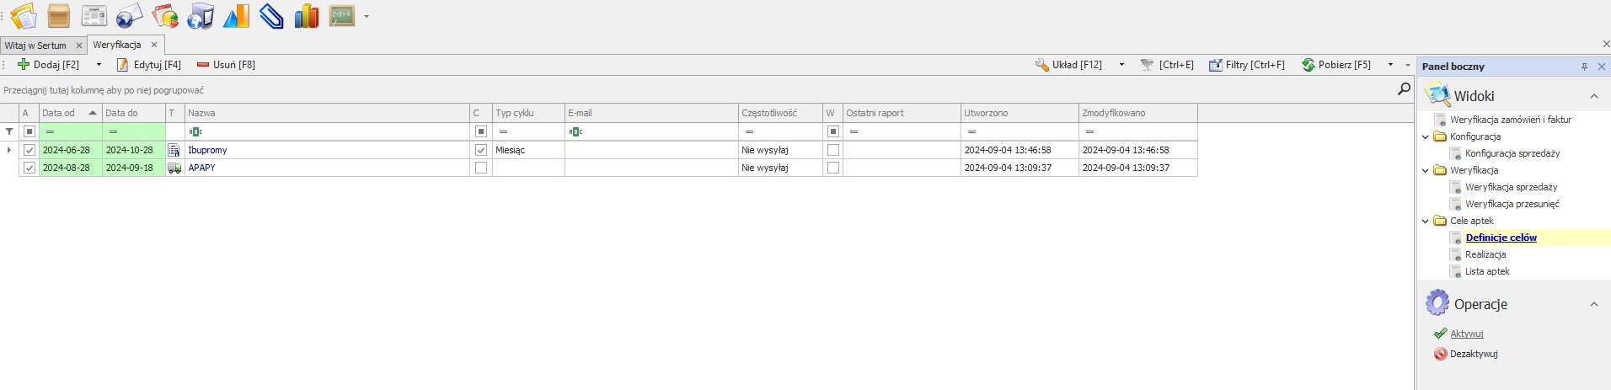Open the dropdown arrow next to Dodaj [F2]
This screenshot has height=390, width=1611.
coord(99,65)
